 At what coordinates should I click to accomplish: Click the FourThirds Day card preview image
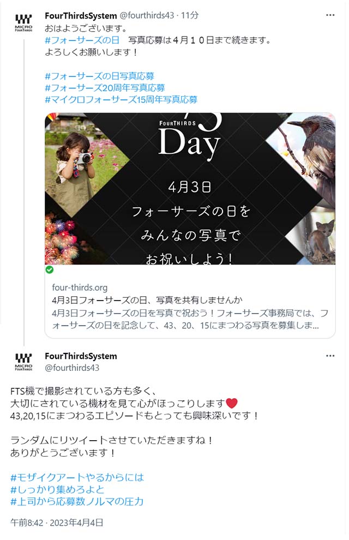(x=190, y=189)
